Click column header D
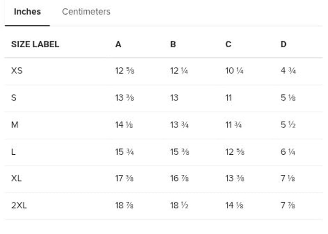328x234 pixels. 284,44
